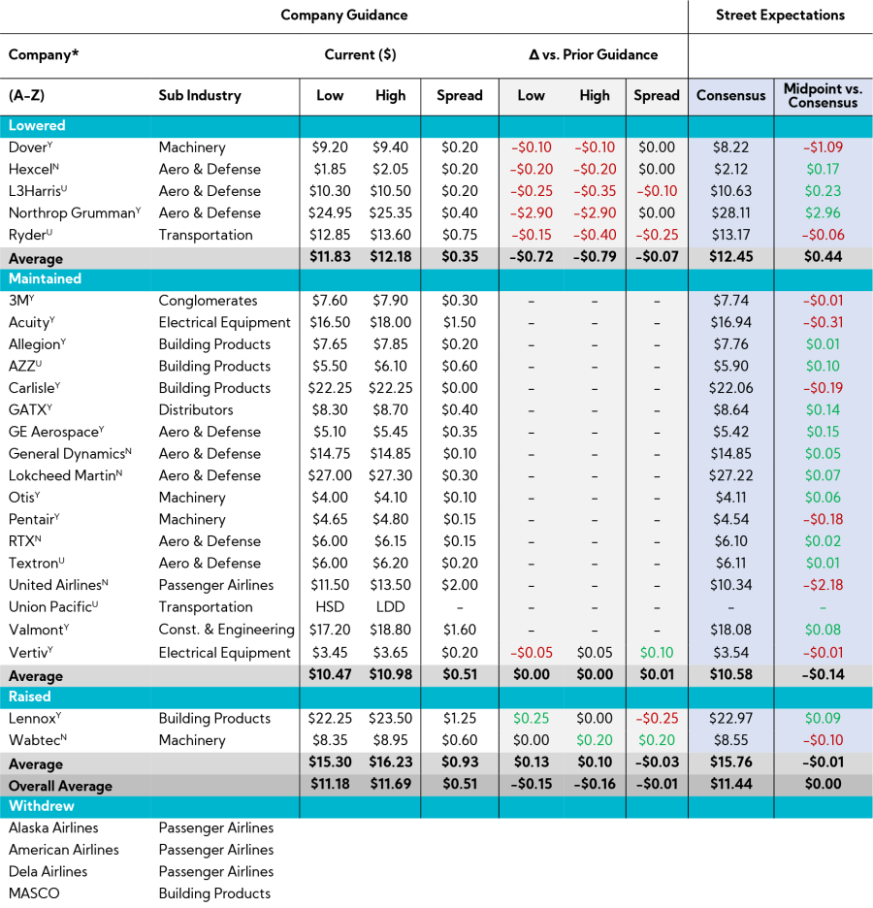Click the "Lowered" section header row

pos(37,125)
